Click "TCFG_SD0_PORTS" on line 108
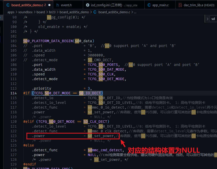Screen dimensions: 217x169 103,65
